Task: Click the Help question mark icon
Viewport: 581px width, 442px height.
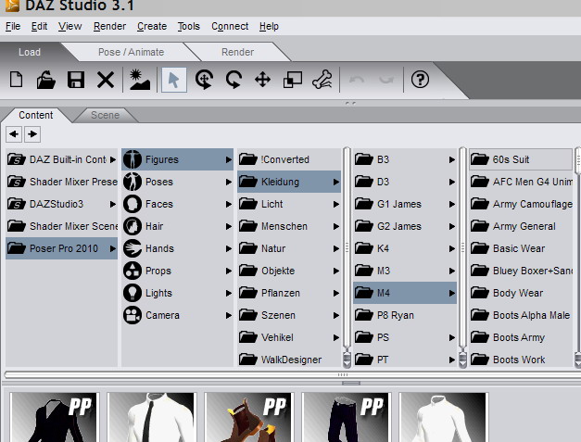Action: (x=420, y=80)
